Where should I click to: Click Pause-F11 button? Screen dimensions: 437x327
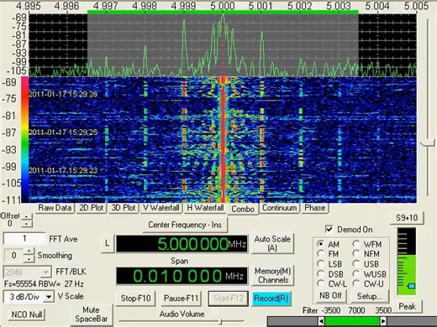click(x=182, y=298)
